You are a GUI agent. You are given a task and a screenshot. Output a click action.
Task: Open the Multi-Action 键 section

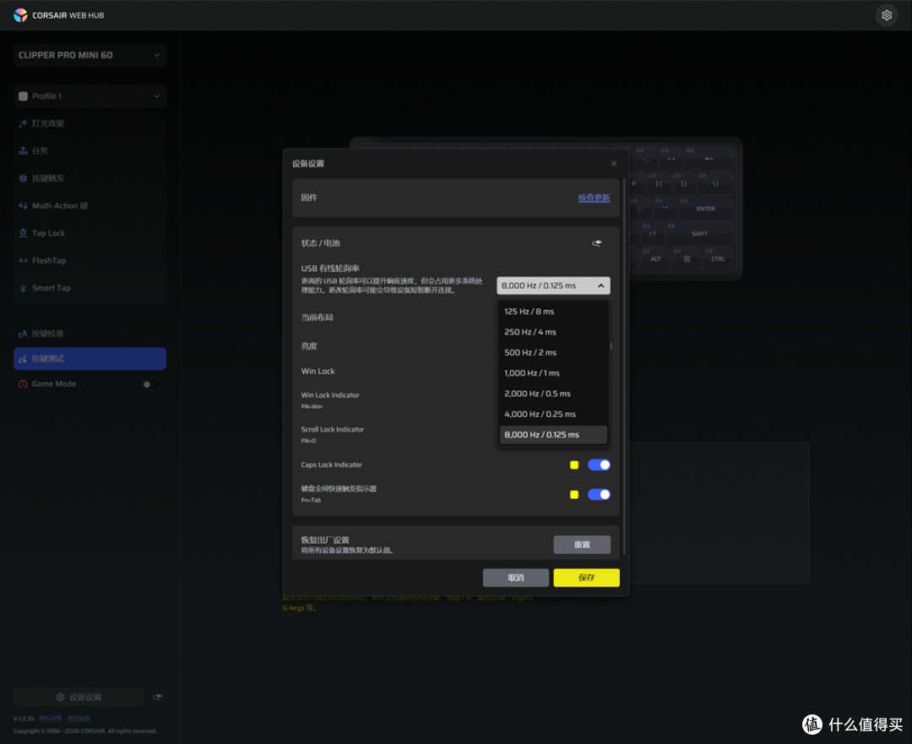(x=90, y=205)
